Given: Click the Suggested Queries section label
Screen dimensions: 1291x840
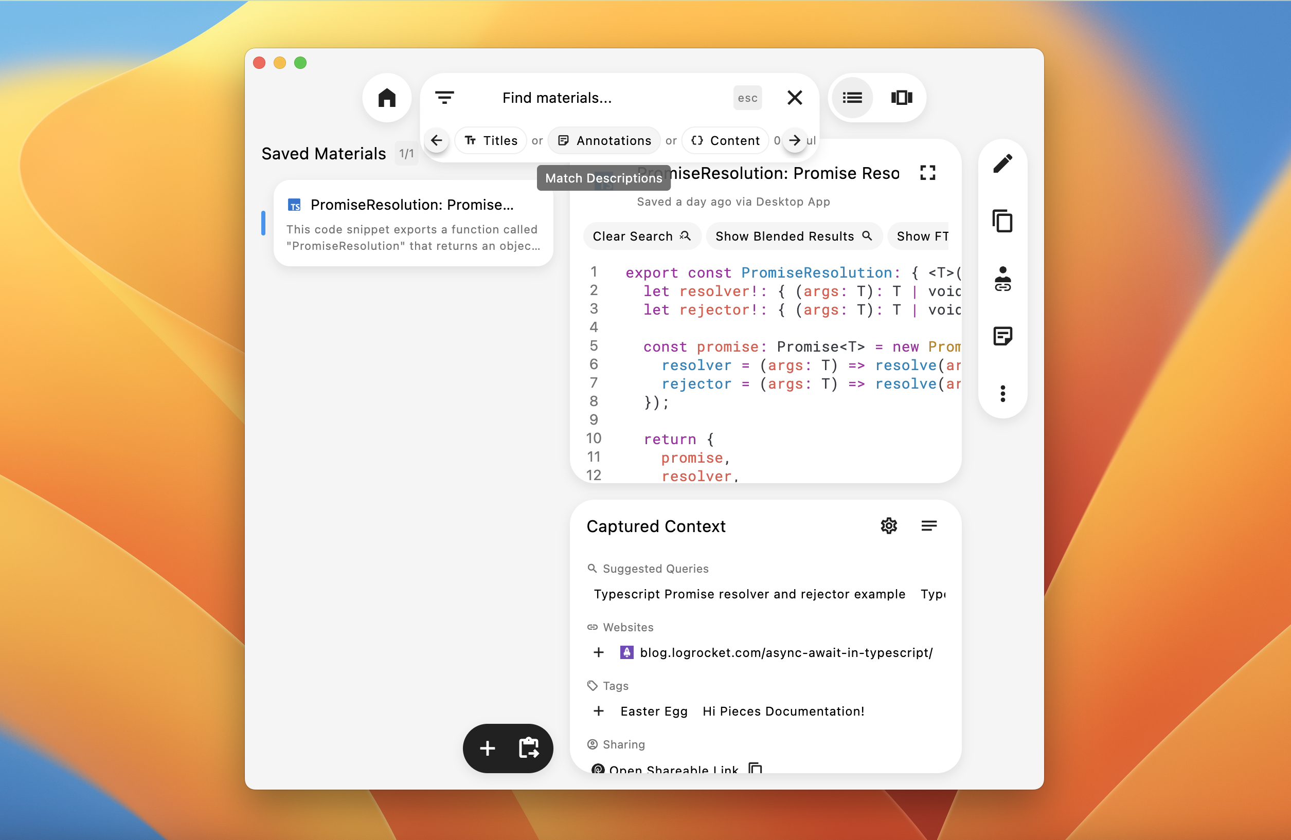Looking at the screenshot, I should (655, 569).
